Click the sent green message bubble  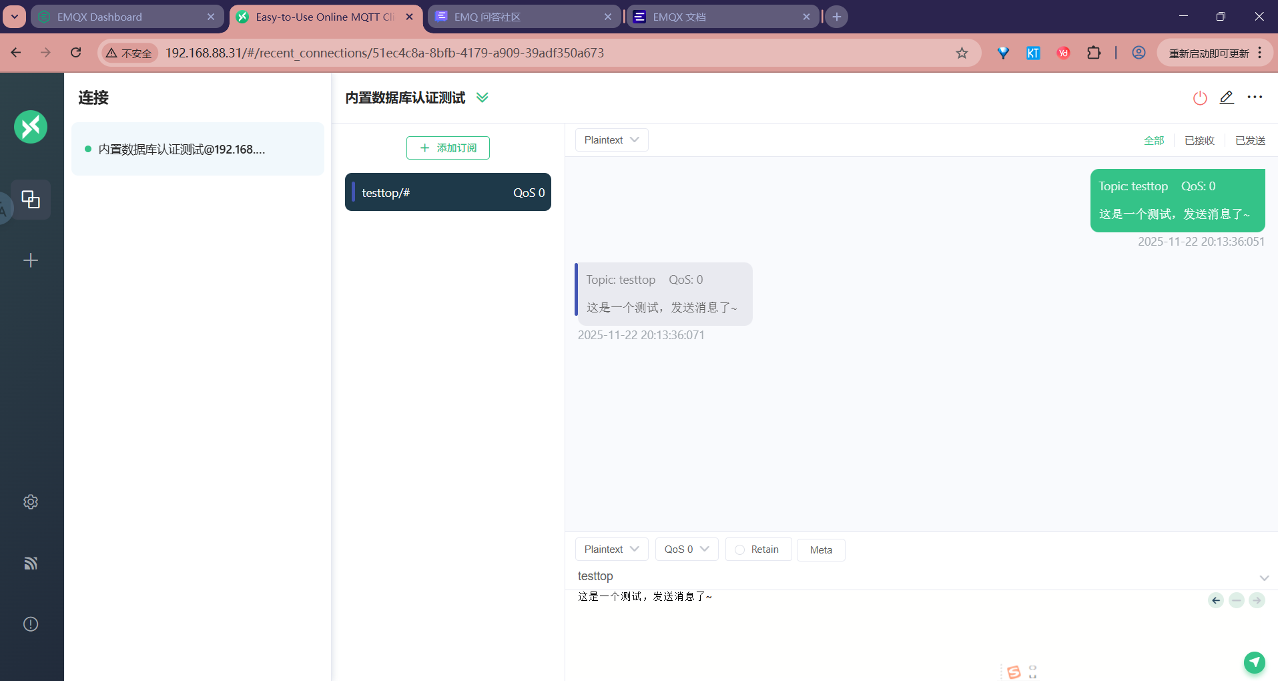click(x=1177, y=200)
